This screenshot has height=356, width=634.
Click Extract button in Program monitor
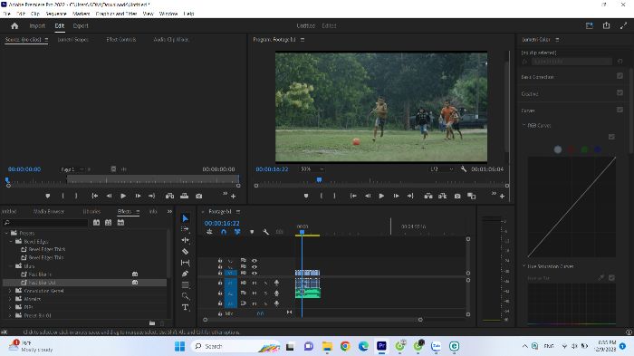[442, 196]
